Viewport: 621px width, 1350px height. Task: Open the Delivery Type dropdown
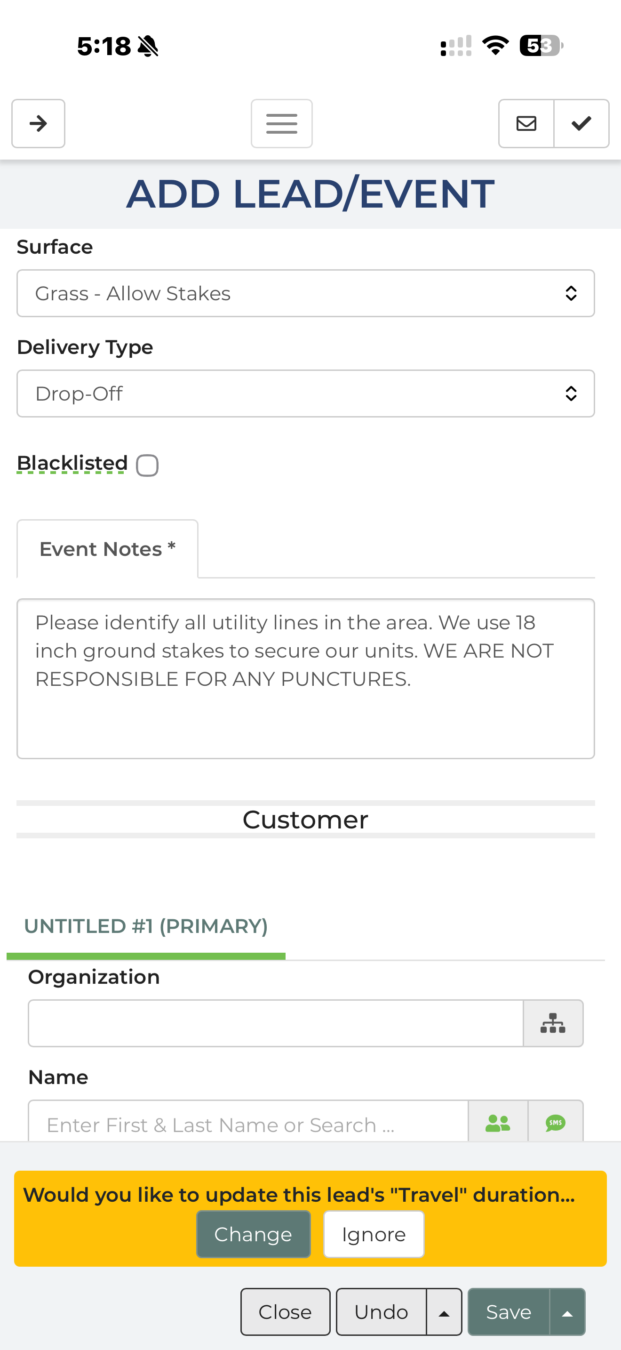pyautogui.click(x=305, y=394)
